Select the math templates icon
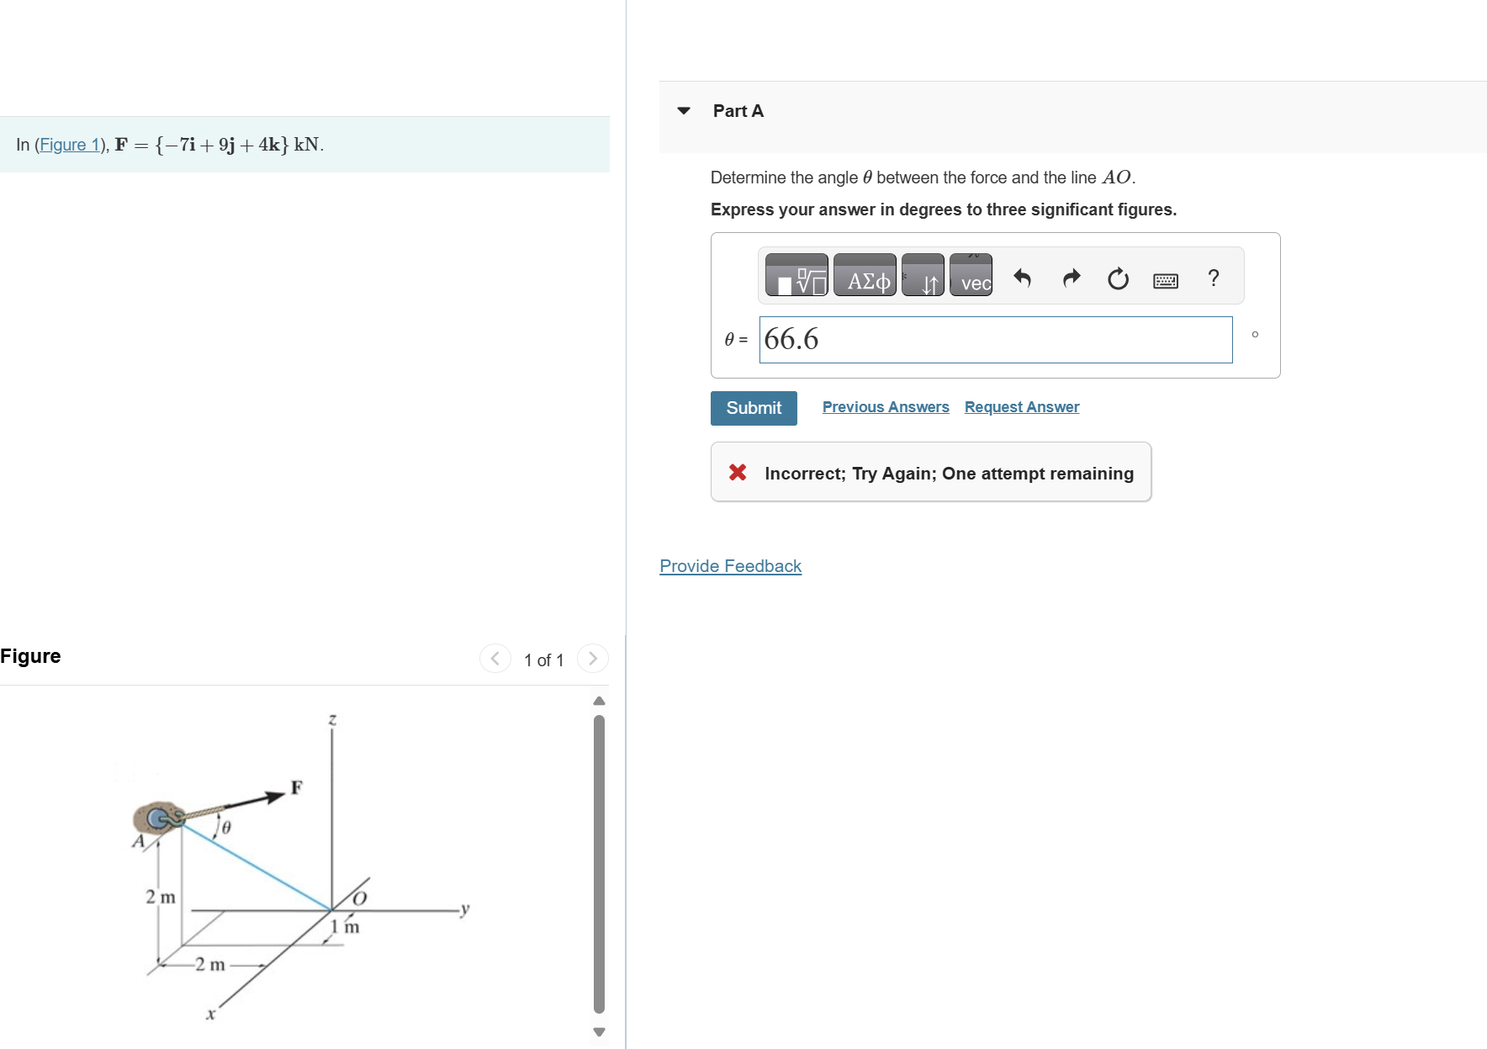 pyautogui.click(x=796, y=276)
